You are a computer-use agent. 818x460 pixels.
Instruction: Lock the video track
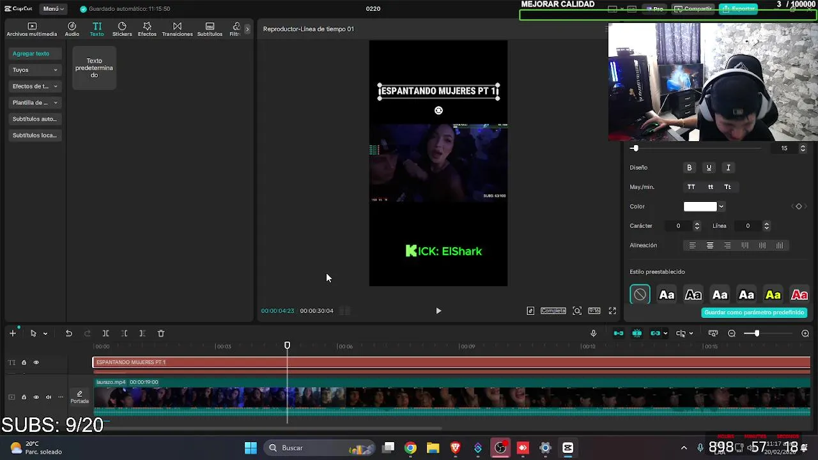[24, 397]
